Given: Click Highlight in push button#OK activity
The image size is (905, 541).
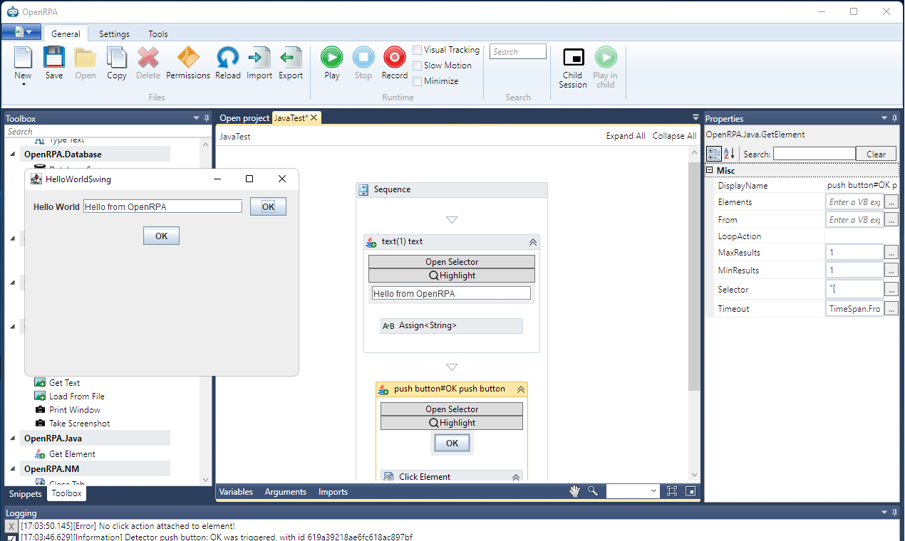Looking at the screenshot, I should (x=452, y=423).
